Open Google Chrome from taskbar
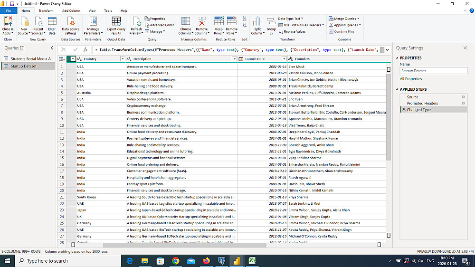This screenshot has width=475, height=267. [176, 261]
